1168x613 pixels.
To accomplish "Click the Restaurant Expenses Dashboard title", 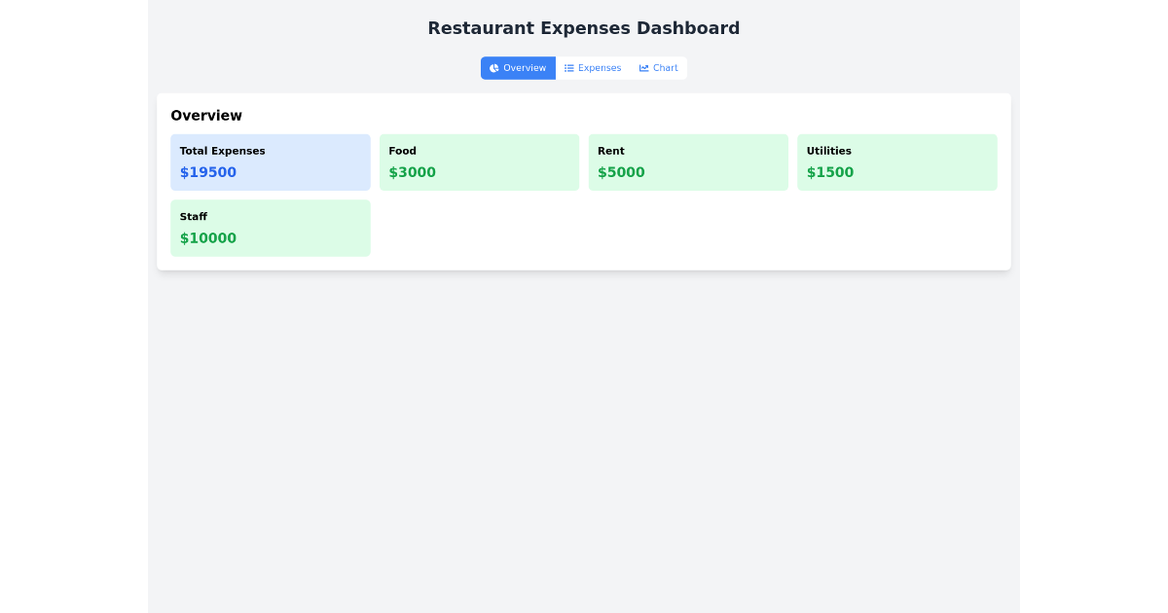I will pos(583,28).
